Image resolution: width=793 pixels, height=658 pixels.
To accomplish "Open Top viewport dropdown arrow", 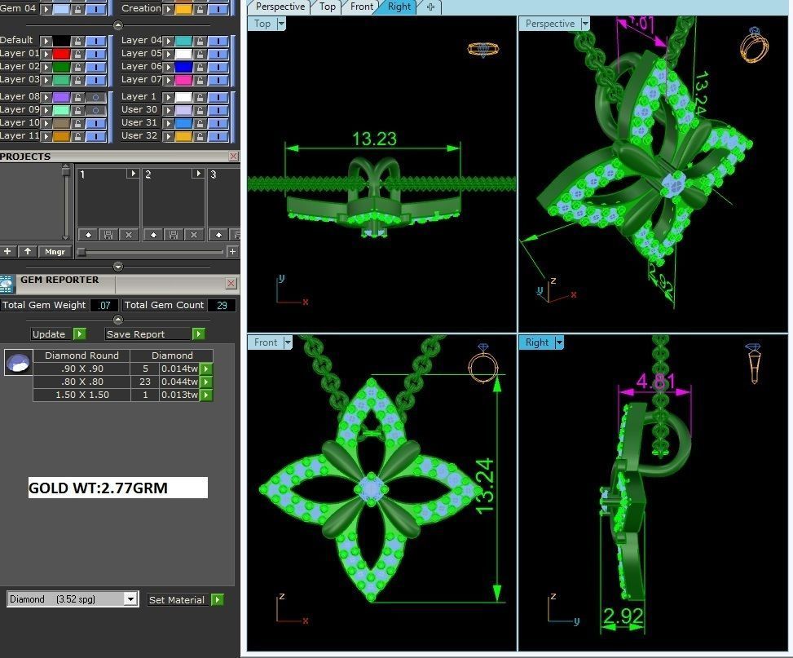I will tap(281, 24).
